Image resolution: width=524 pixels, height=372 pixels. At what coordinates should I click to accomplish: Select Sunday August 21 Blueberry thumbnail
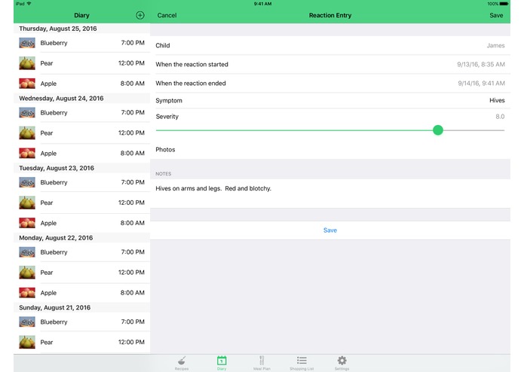27,322
